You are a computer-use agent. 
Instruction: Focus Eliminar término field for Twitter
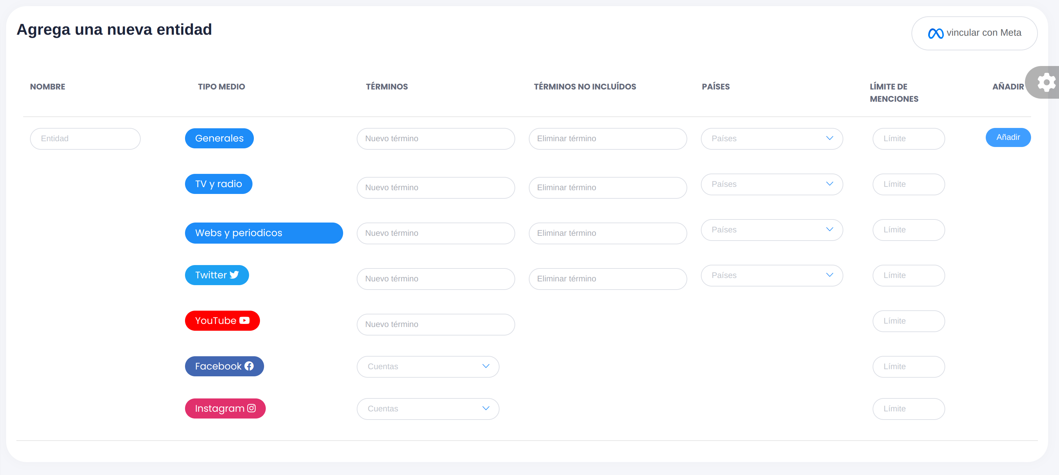click(608, 279)
